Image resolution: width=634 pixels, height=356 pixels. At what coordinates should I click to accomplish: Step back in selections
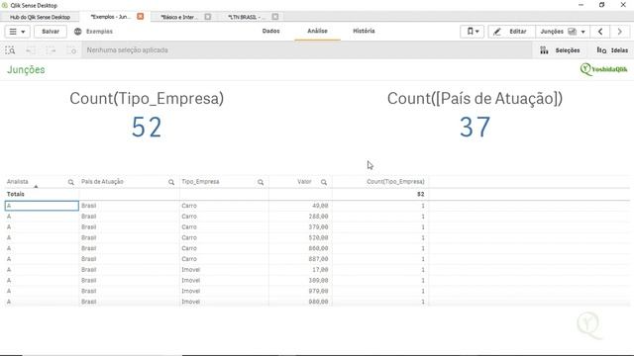(31, 50)
